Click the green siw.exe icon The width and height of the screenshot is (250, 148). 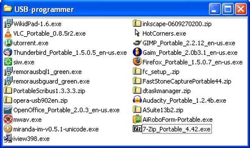pyautogui.click(x=8, y=62)
